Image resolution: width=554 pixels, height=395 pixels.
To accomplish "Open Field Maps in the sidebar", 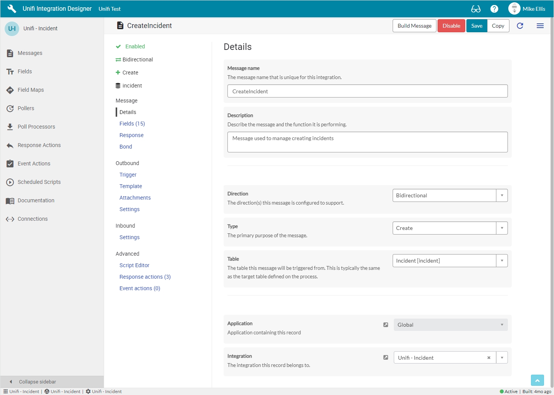I will click(x=30, y=90).
